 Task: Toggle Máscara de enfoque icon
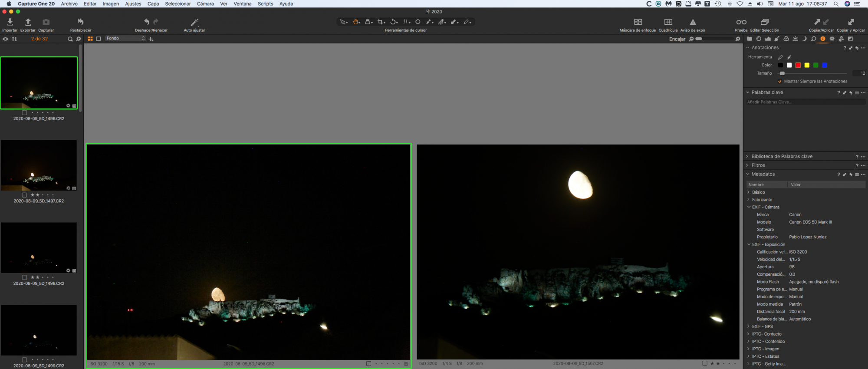tap(638, 22)
